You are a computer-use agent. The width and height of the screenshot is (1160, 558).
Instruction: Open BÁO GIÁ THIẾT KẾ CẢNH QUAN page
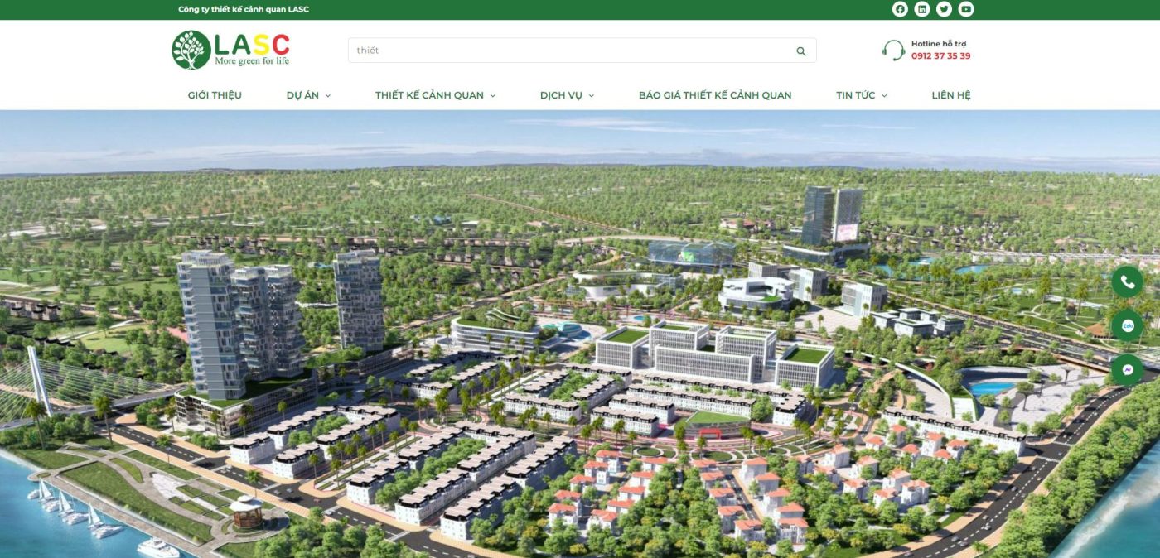pos(714,94)
